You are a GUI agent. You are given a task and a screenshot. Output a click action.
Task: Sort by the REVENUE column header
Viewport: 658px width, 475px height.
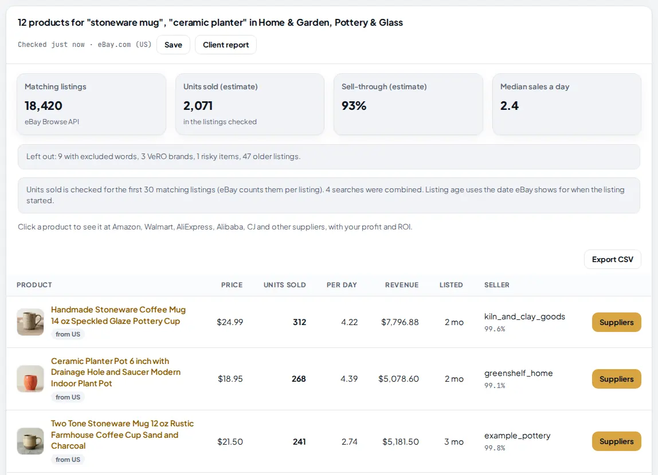tap(402, 285)
